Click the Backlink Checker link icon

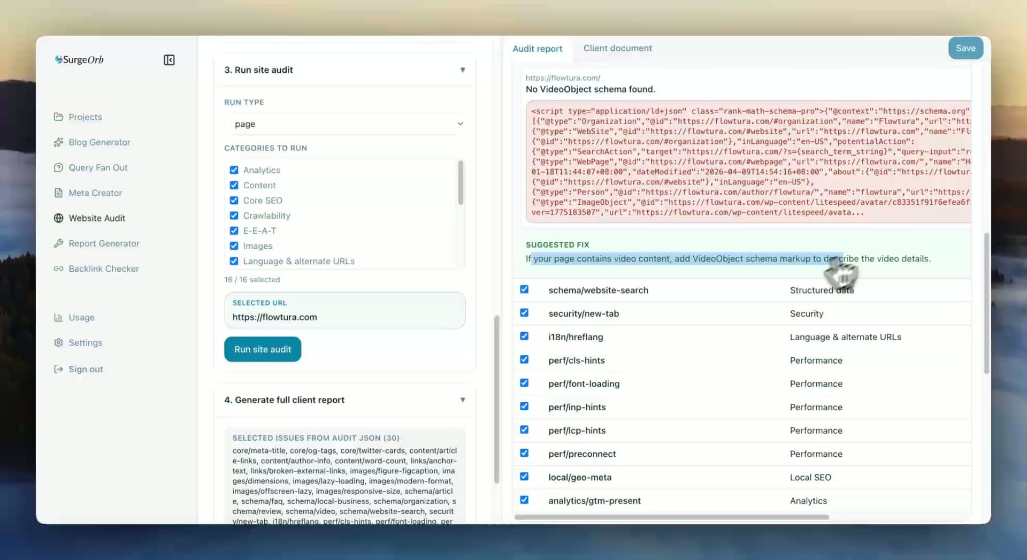click(58, 269)
